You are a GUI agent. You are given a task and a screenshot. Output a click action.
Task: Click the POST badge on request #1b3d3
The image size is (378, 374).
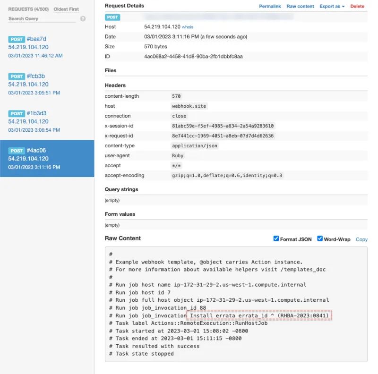coord(16,113)
